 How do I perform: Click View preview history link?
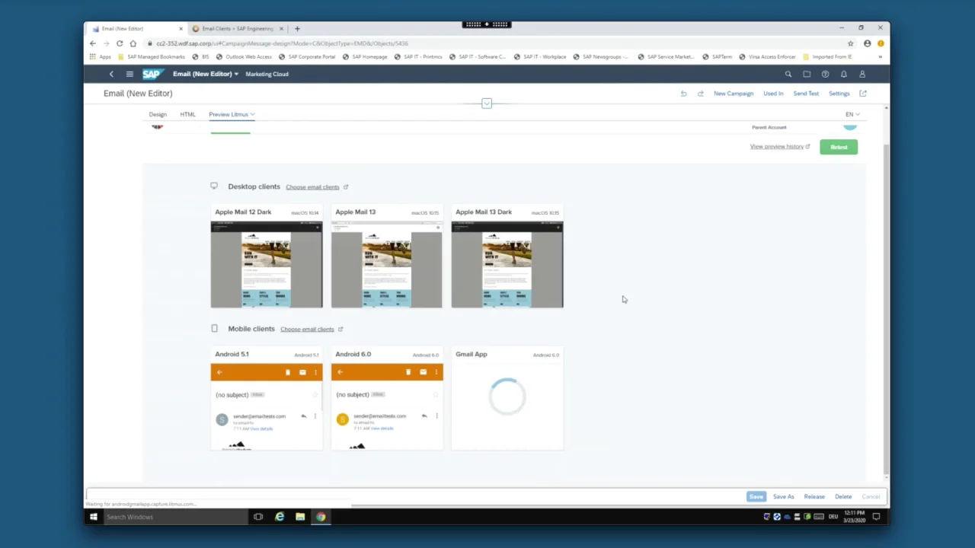click(x=777, y=146)
